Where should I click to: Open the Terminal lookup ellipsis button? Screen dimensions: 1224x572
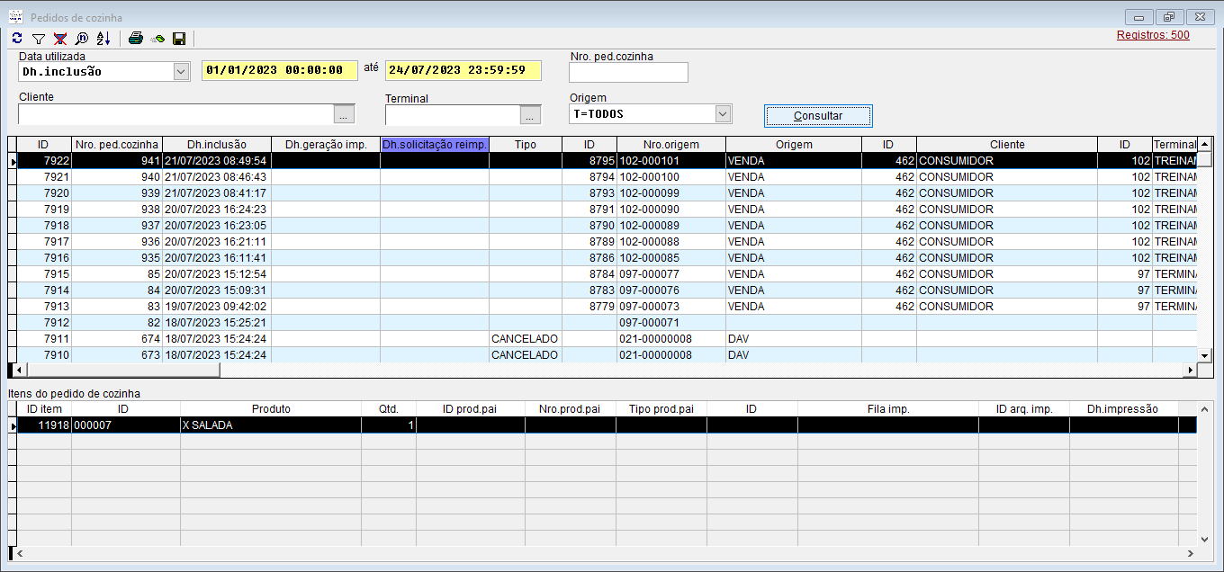pyautogui.click(x=531, y=114)
